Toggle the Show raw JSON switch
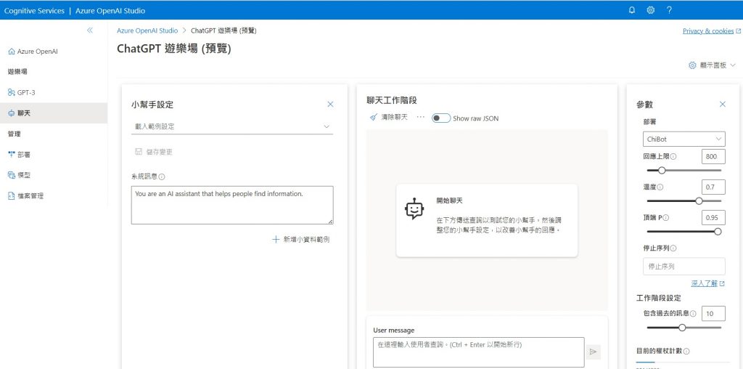The image size is (743, 369). 440,118
